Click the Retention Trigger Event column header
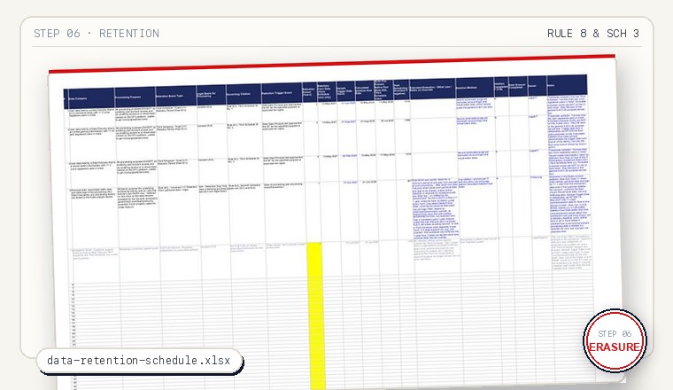The height and width of the screenshot is (390, 673). click(x=282, y=93)
